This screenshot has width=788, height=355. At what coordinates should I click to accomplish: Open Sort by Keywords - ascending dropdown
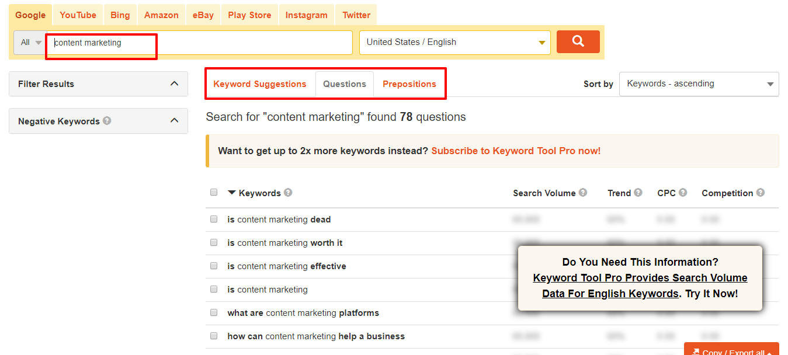(699, 84)
